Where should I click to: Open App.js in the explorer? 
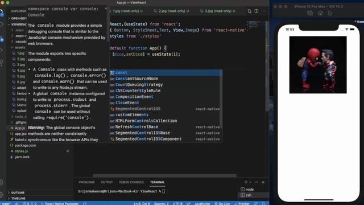[18, 128]
